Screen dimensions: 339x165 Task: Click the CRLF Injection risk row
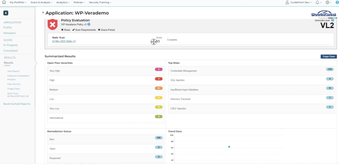[252, 109]
